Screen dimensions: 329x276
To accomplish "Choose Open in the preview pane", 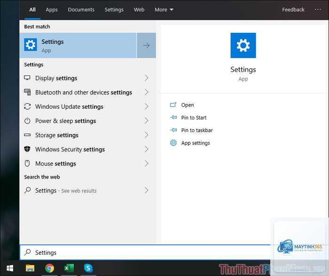I will pos(188,105).
